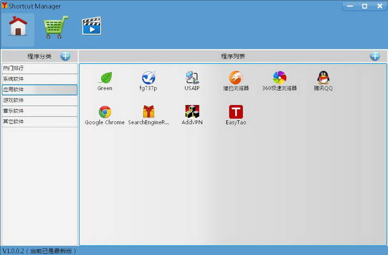Open the video clapperboard section
The image size is (388, 255).
coord(92,26)
